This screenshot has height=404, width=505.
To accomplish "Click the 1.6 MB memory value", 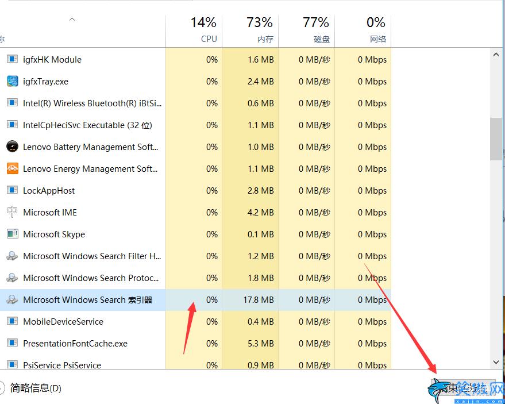I will pyautogui.click(x=261, y=60).
